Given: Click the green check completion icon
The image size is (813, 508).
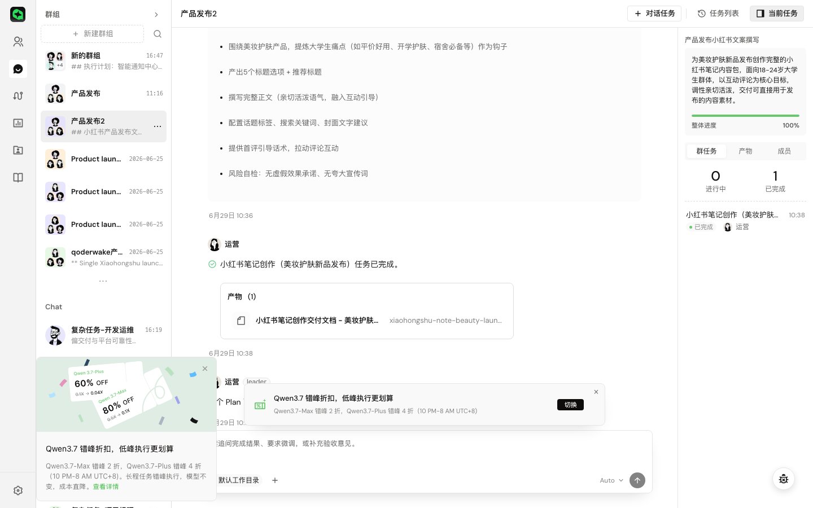Looking at the screenshot, I should (x=212, y=264).
